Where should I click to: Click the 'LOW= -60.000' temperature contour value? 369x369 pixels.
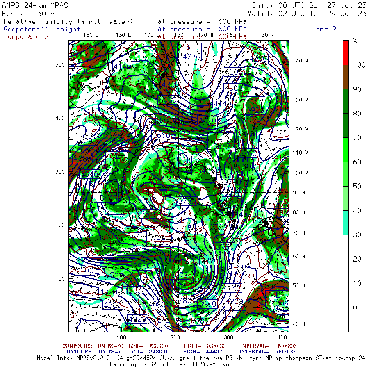[148, 346]
